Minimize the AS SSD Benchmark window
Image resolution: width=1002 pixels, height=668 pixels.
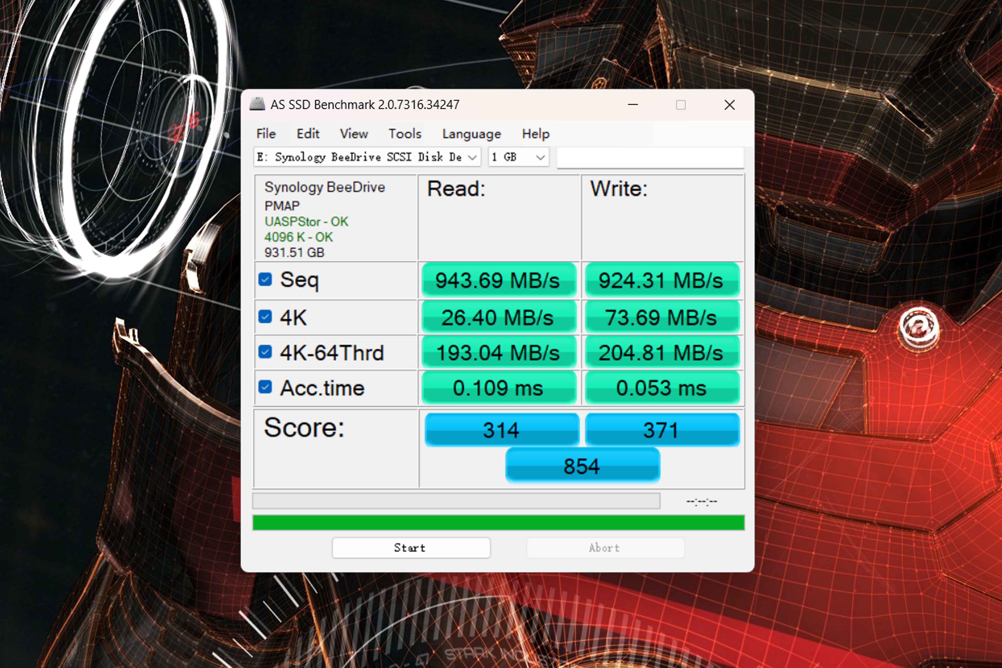click(x=633, y=105)
